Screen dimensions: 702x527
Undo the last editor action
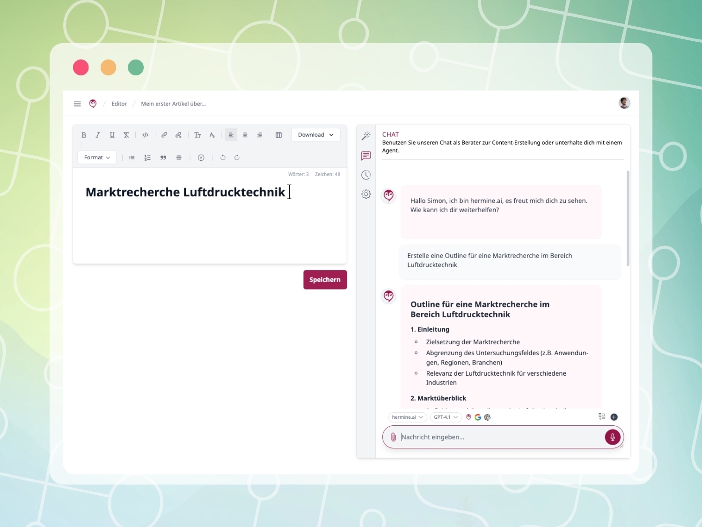coord(223,157)
